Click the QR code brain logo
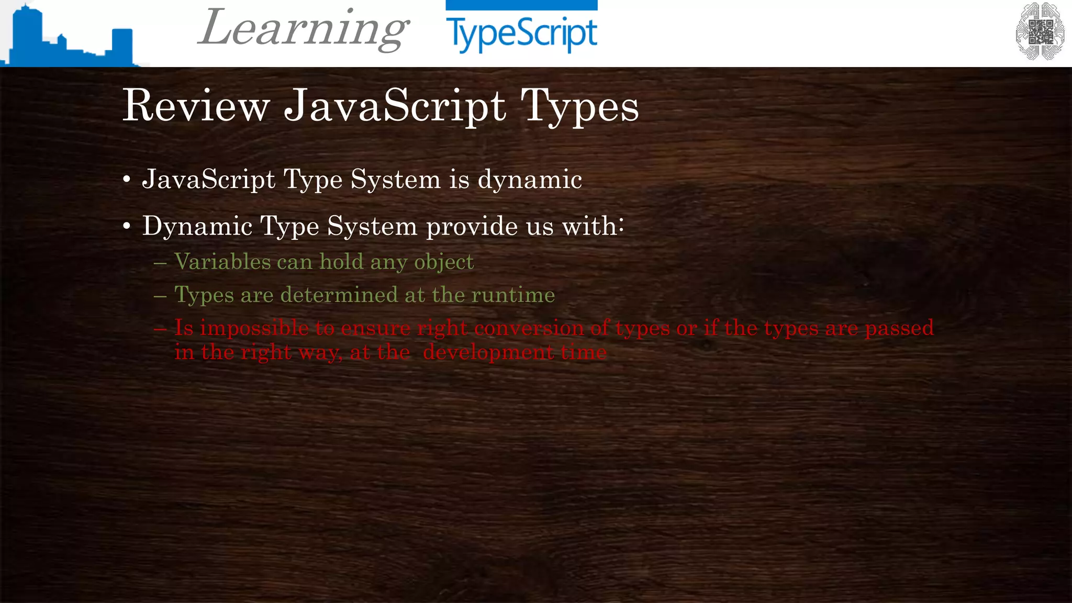The width and height of the screenshot is (1072, 603). 1040,31
